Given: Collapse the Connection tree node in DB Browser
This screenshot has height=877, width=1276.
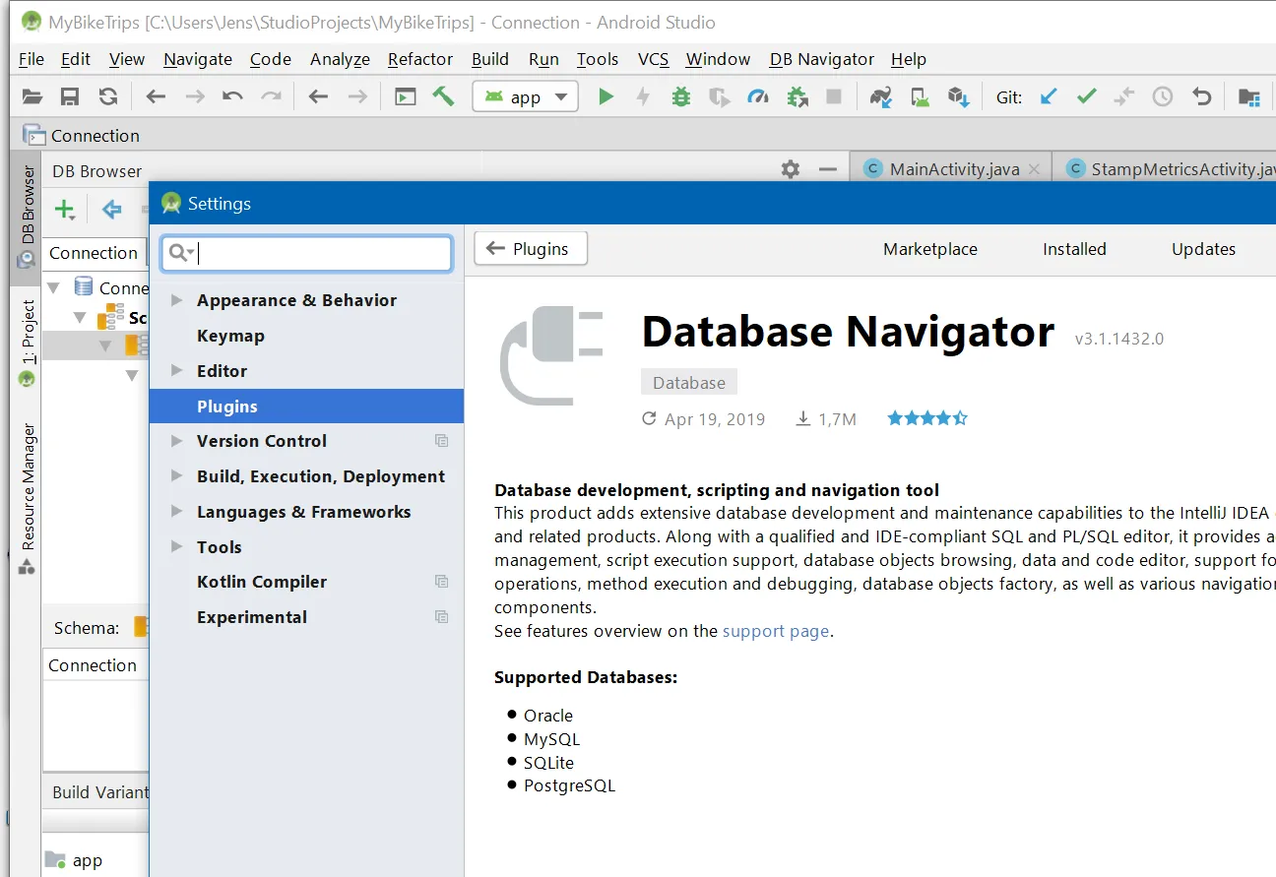Looking at the screenshot, I should [x=54, y=288].
